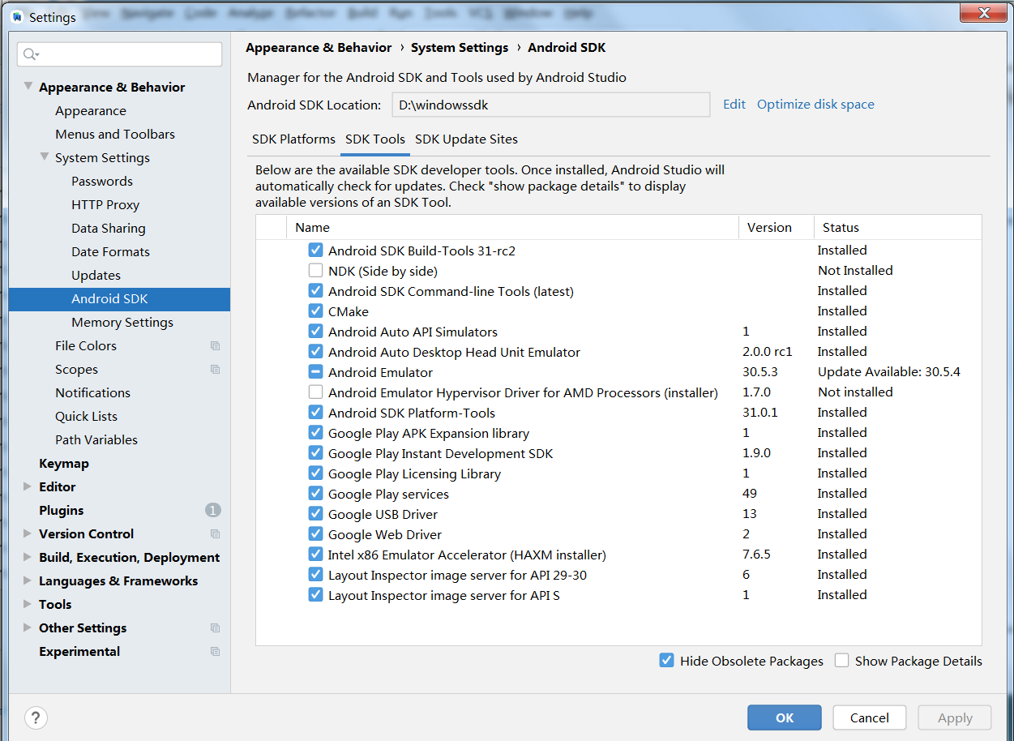Select Updates in the tree

click(x=96, y=276)
